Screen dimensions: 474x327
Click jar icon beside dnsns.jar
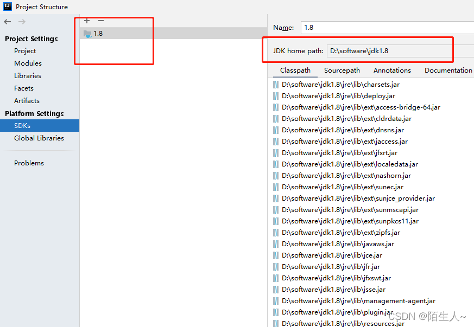pyautogui.click(x=276, y=130)
